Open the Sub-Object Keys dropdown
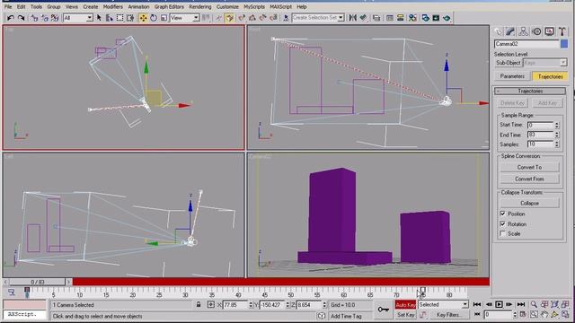575x323 pixels. (x=545, y=63)
